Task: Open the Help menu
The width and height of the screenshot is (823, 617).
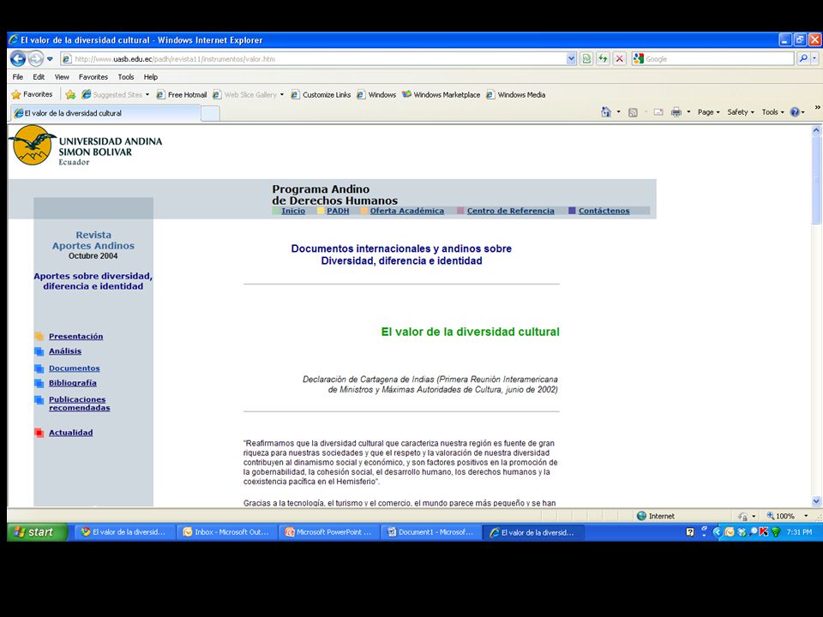Action: tap(151, 76)
